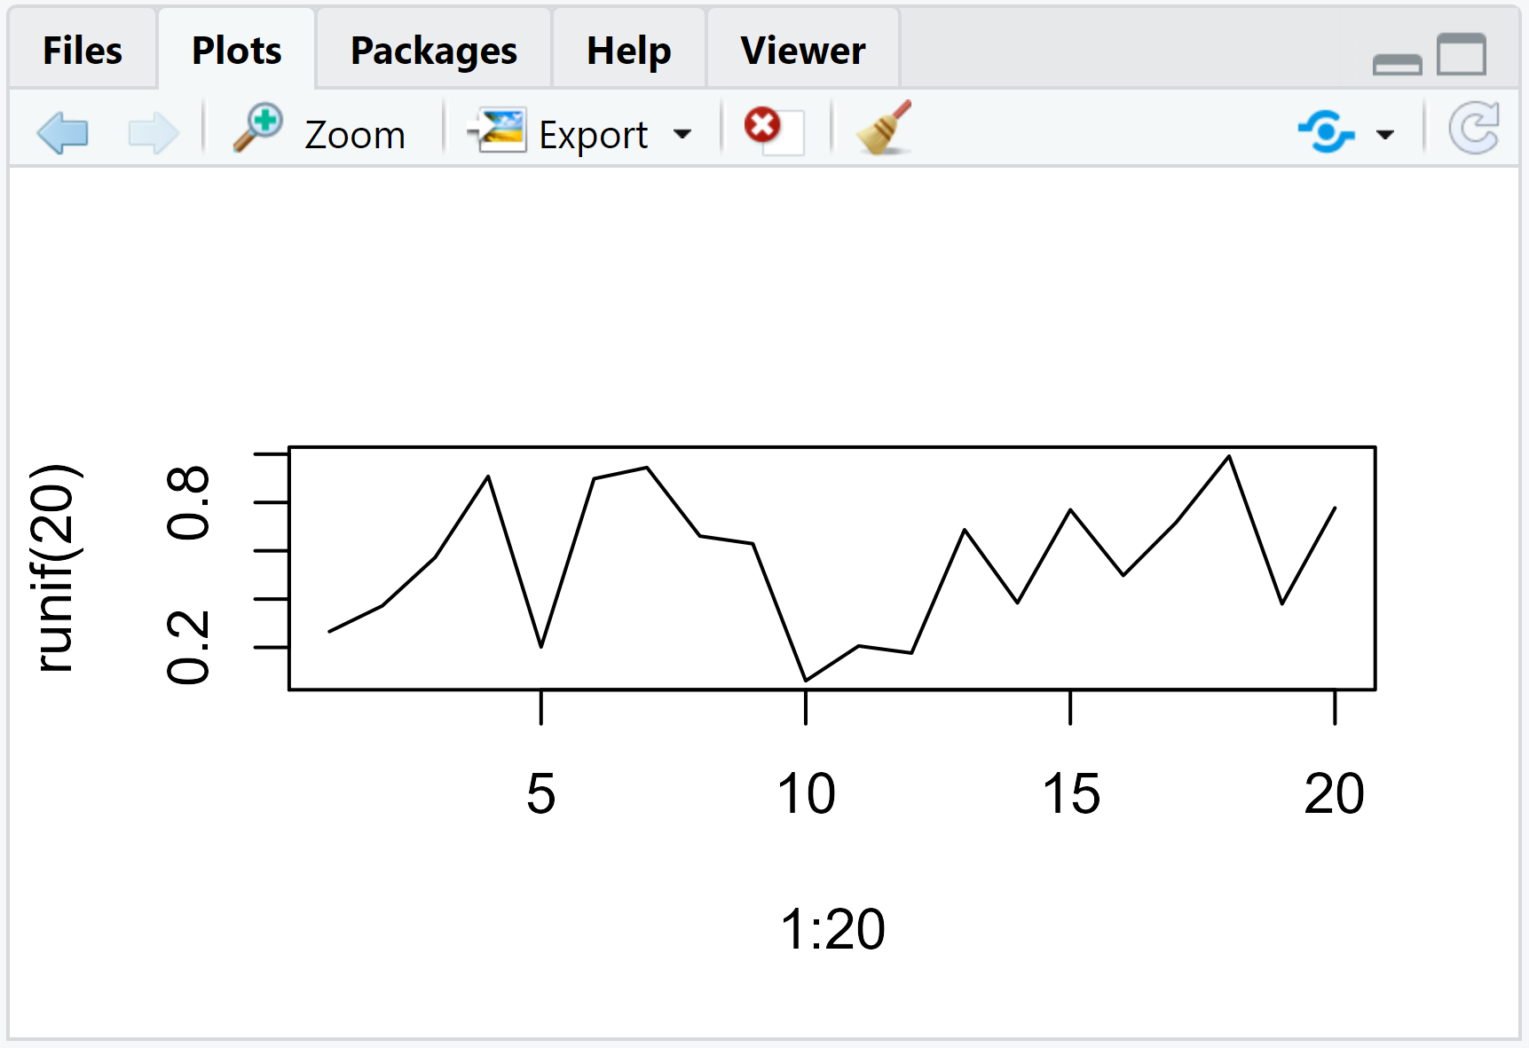
Task: Switch to the Viewer tab
Action: click(x=800, y=50)
